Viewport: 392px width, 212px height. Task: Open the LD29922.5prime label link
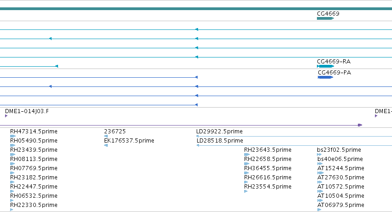(219, 132)
